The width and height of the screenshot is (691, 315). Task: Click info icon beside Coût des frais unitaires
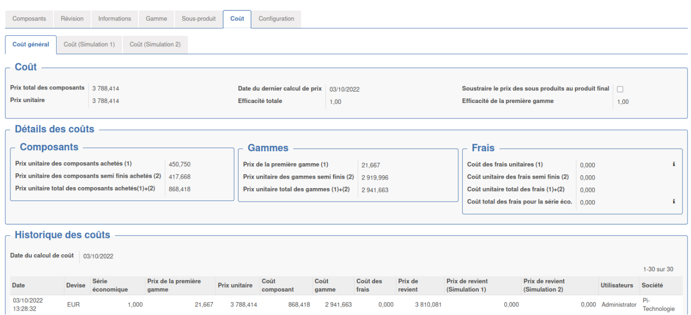[x=674, y=164]
